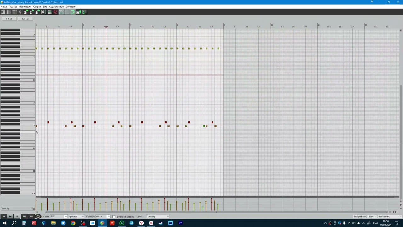The height and width of the screenshot is (227, 403).
Task: Click measure 10 on the timeline ruler
Action: tap(272, 25)
